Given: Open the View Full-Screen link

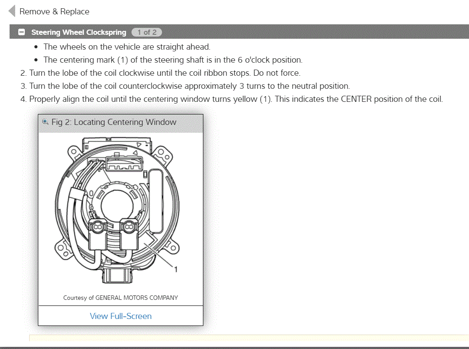Looking at the screenshot, I should (121, 316).
